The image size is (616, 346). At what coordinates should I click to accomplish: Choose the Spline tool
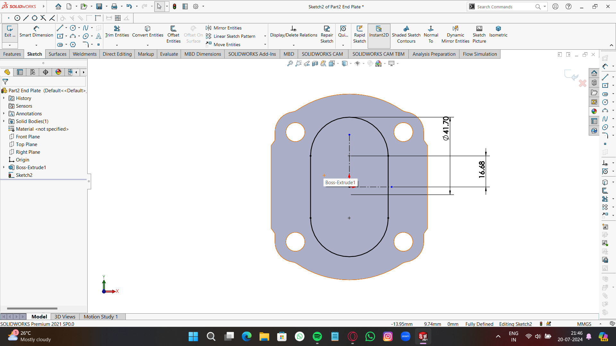(86, 28)
